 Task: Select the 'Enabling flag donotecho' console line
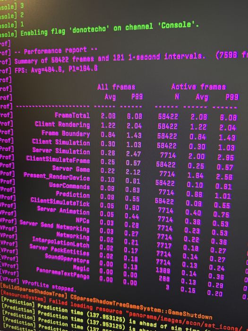pos(110,29)
